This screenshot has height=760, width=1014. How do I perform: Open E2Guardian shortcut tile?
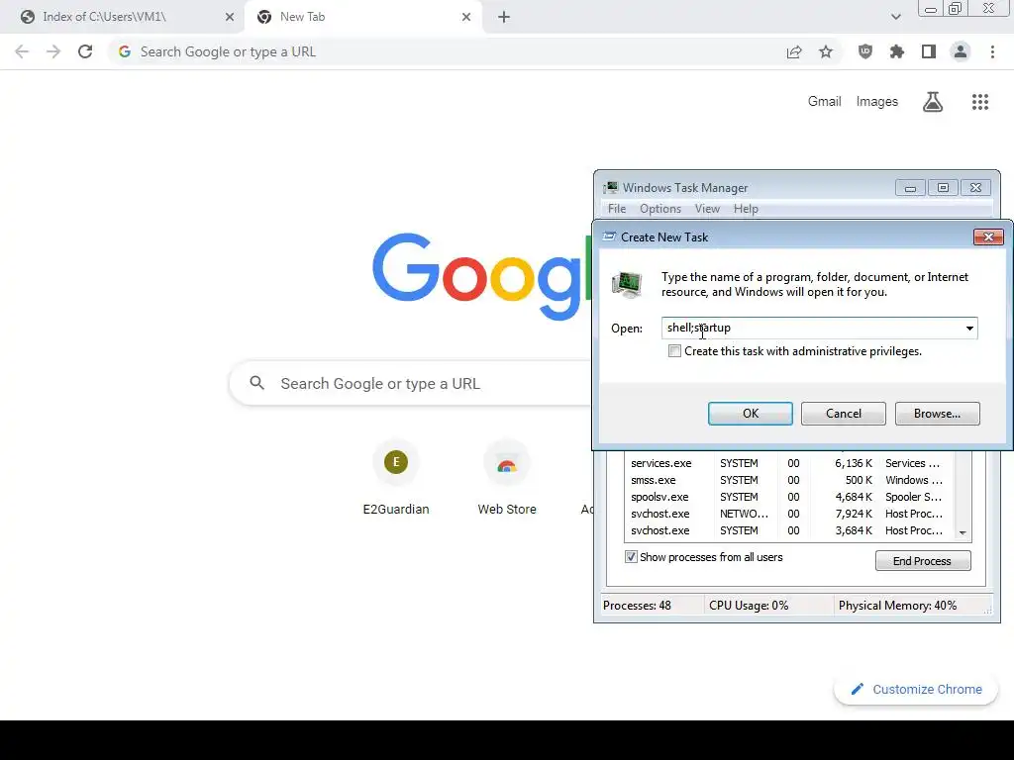[x=396, y=479]
